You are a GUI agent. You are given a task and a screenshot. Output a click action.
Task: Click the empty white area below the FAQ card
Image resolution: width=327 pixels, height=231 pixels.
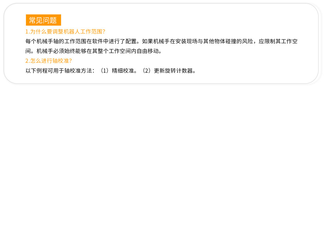coord(163,156)
